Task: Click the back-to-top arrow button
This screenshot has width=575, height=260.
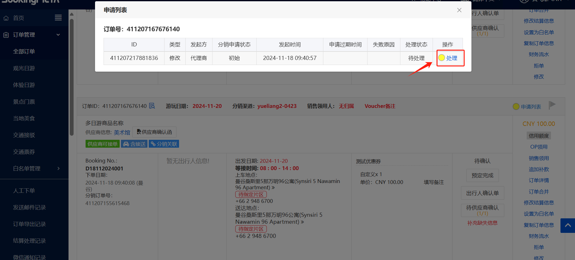Action: (x=567, y=226)
